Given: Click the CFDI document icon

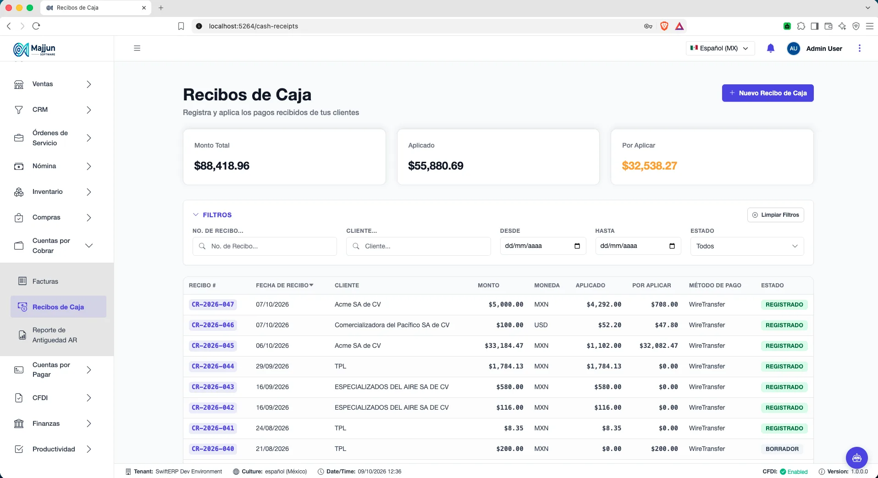Looking at the screenshot, I should coord(19,398).
